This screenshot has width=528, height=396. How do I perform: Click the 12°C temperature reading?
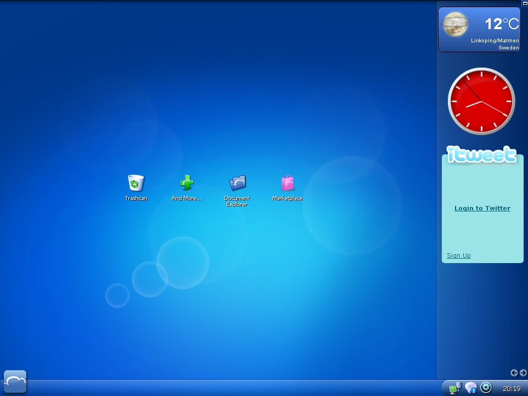pos(502,24)
